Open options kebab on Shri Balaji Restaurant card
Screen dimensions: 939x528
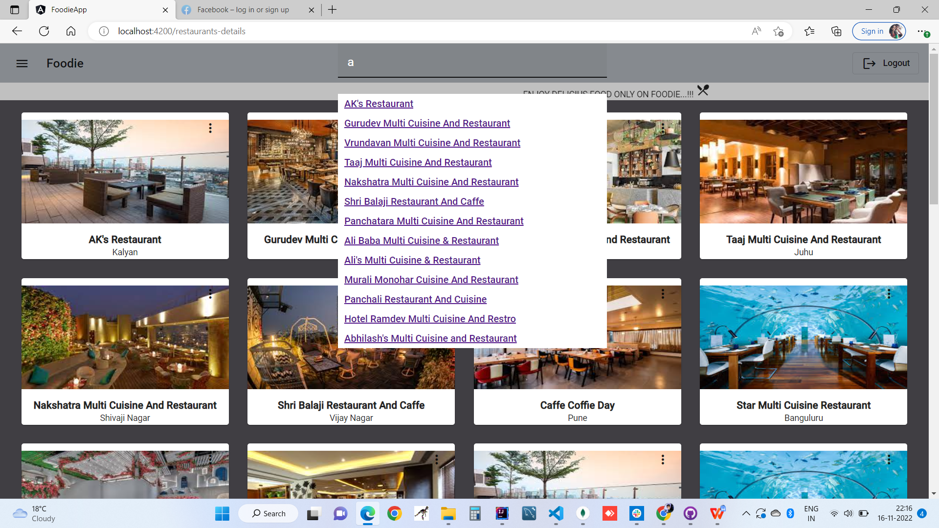point(437,294)
